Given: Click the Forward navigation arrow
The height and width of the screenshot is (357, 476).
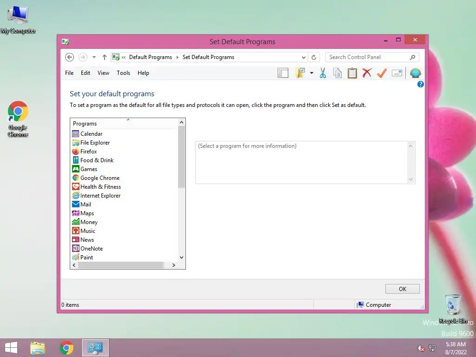Looking at the screenshot, I should click(83, 57).
